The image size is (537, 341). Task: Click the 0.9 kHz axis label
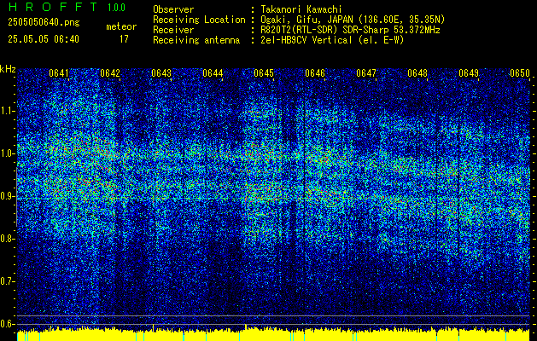(x=8, y=196)
